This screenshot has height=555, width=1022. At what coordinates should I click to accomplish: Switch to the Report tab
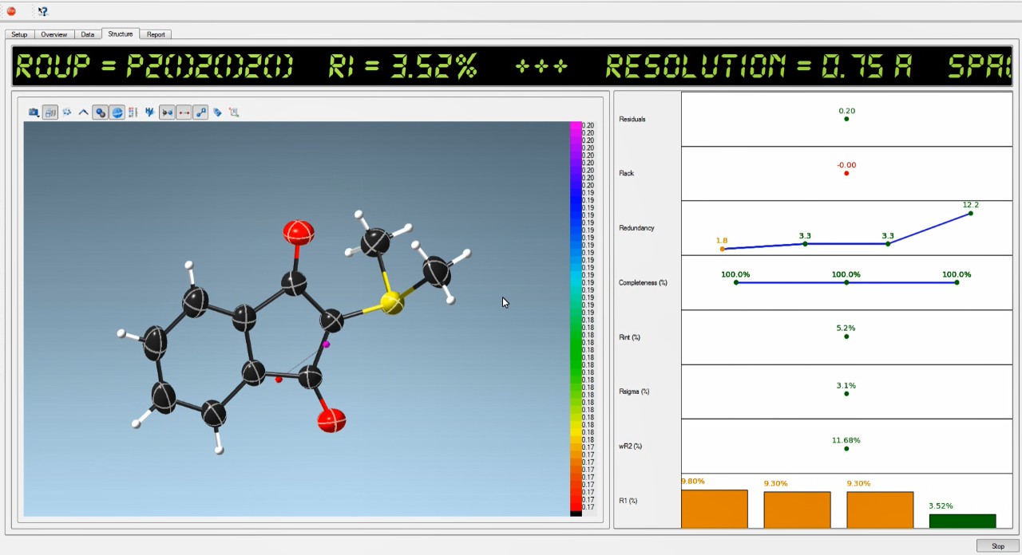[x=156, y=33]
